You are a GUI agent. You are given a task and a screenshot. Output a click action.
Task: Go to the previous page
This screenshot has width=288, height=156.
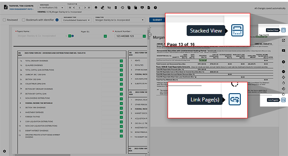pos(74,7)
